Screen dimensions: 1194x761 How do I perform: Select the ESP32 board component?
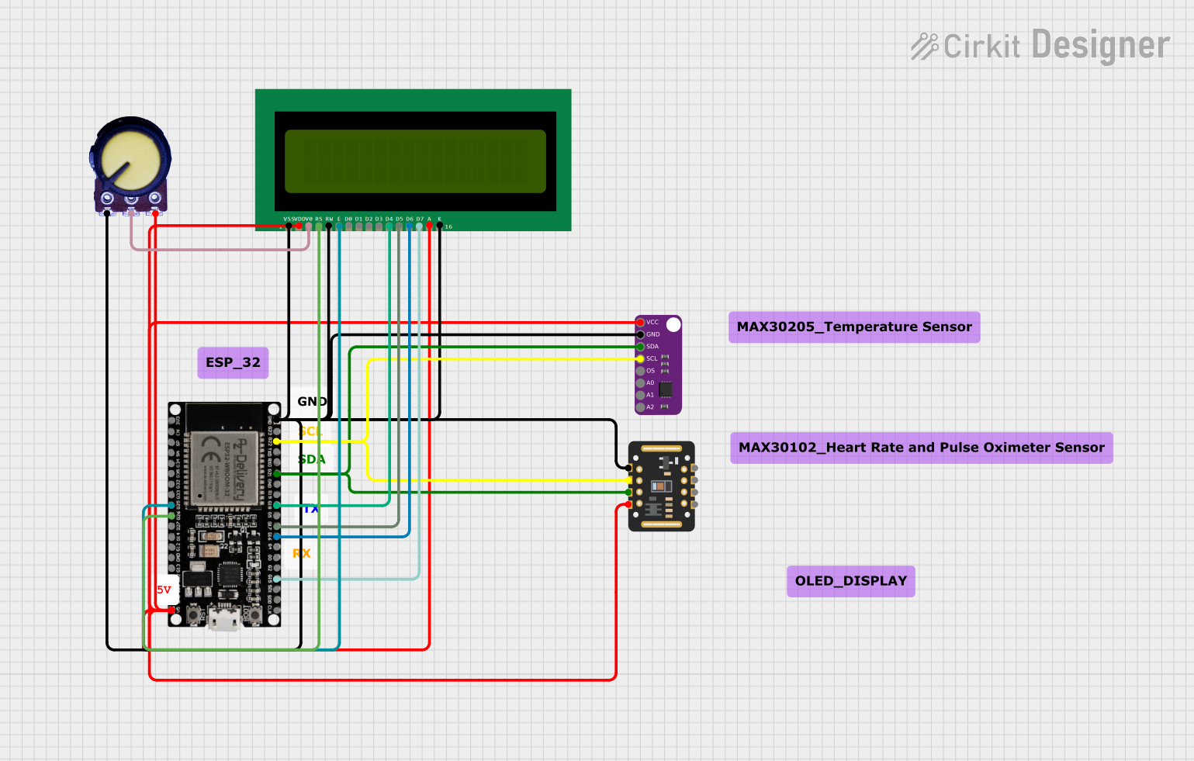coord(224,514)
